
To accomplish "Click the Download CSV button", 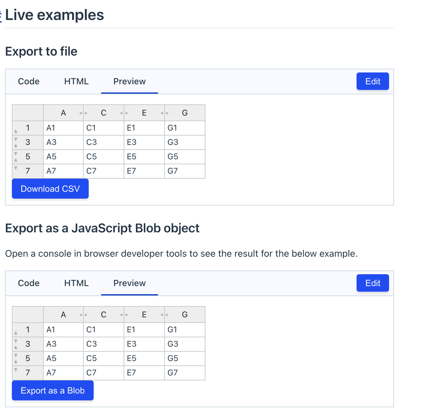I will 50,189.
